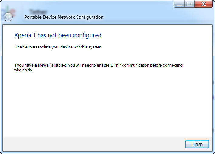Viewport: 215px width, 154px height.
Task: Click the greyed-out maximize window button
Action: 190,4
